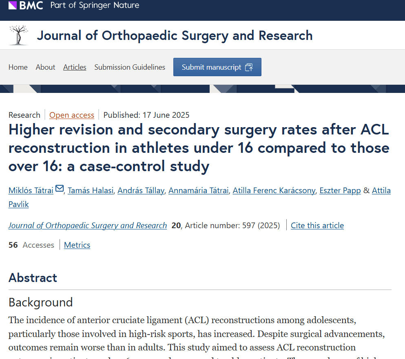Select author Annamária Tátrai link
This screenshot has height=359, width=405.
[x=199, y=190]
